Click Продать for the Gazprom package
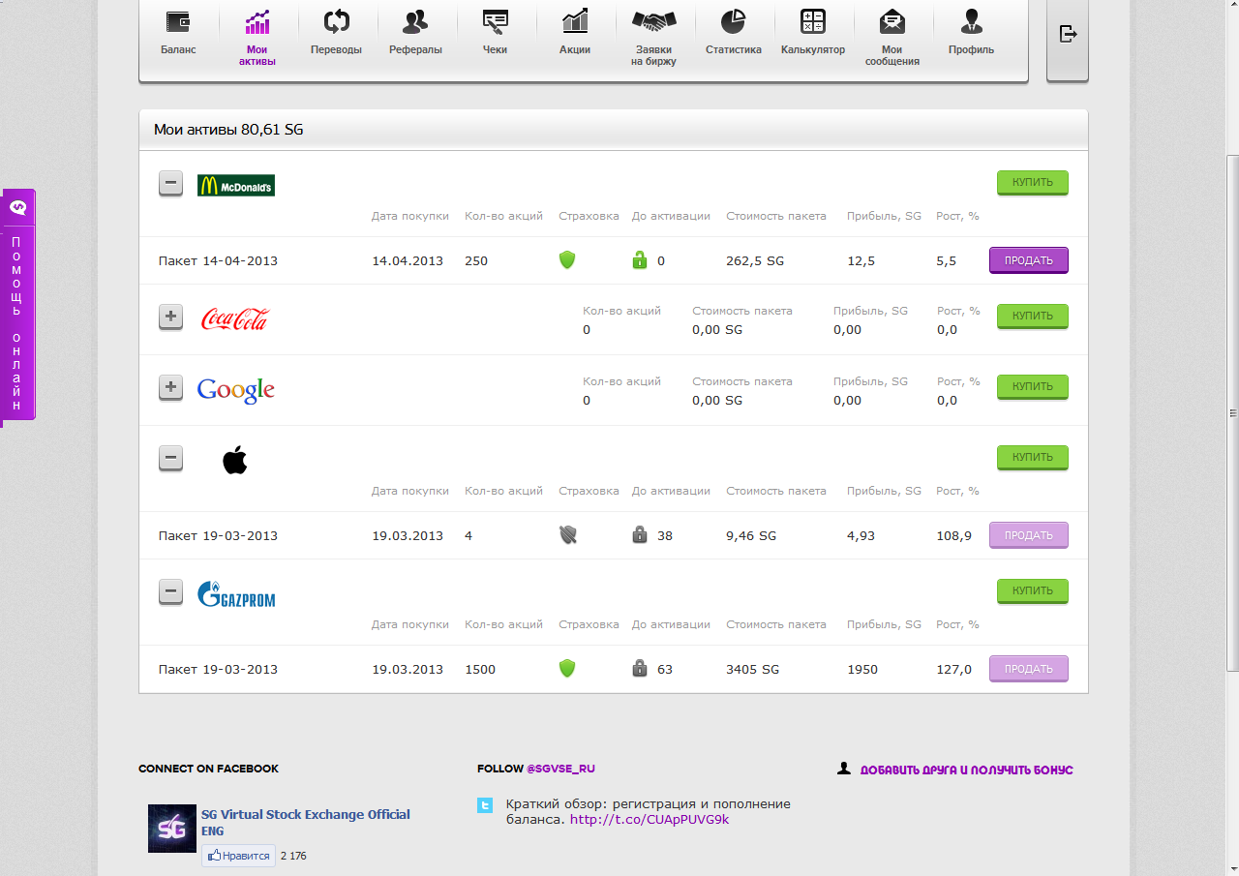Image resolution: width=1239 pixels, height=876 pixels. pyautogui.click(x=1029, y=669)
